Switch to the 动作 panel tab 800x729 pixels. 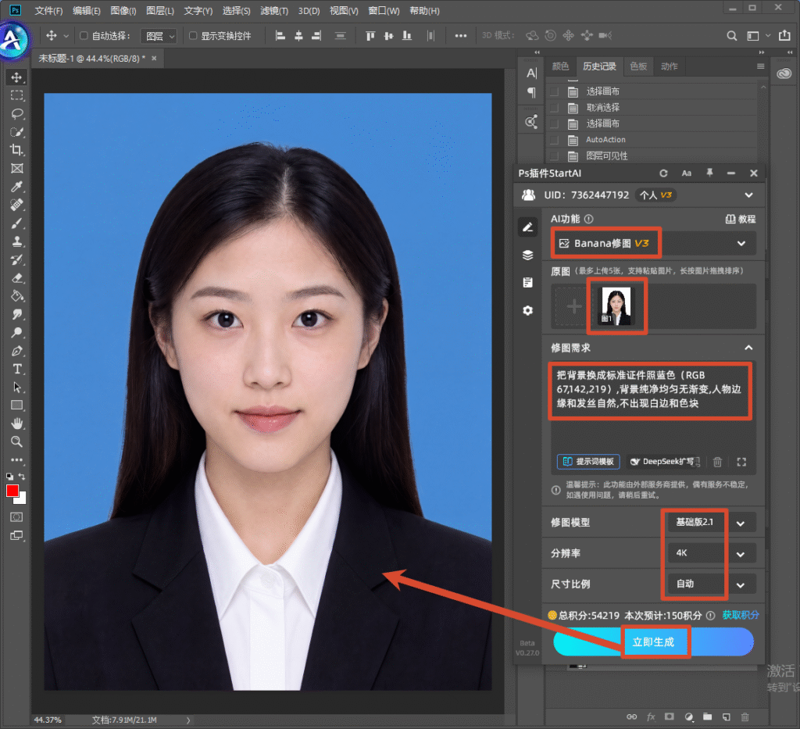tap(669, 66)
